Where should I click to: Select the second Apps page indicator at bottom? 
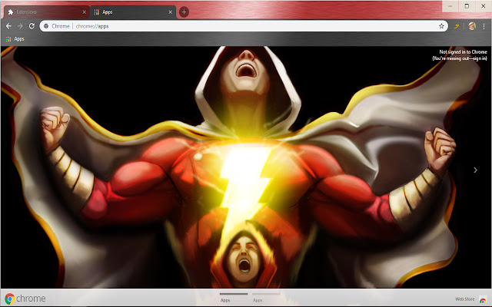(266, 298)
